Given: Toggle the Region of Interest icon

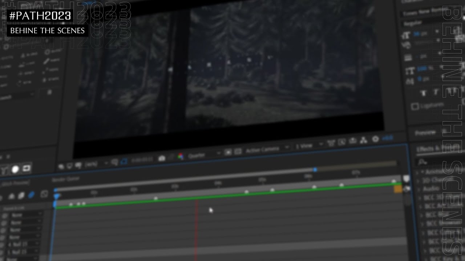Looking at the screenshot, I should click(x=228, y=152).
